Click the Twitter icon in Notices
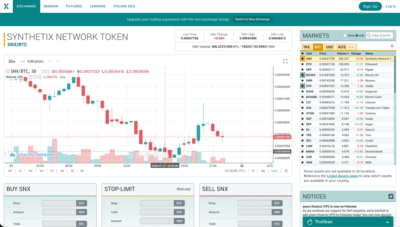 (x=391, y=196)
